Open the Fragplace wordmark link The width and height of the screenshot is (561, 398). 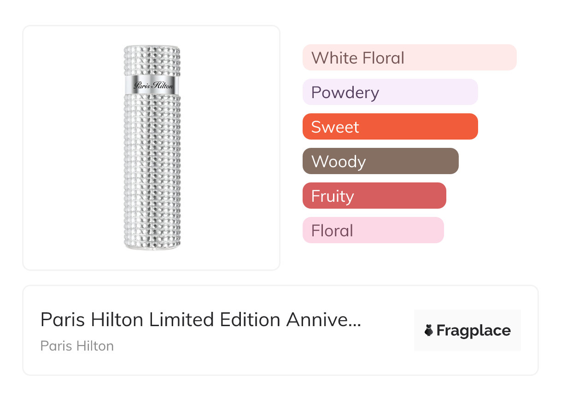click(473, 331)
